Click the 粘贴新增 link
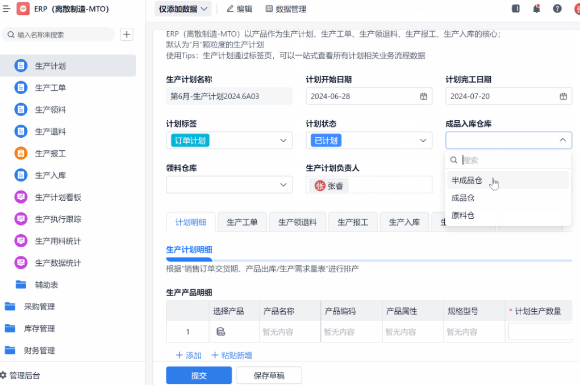 point(232,355)
